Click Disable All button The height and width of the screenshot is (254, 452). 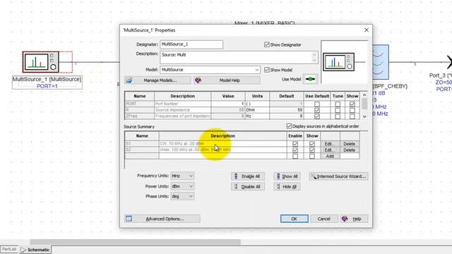[x=248, y=186]
